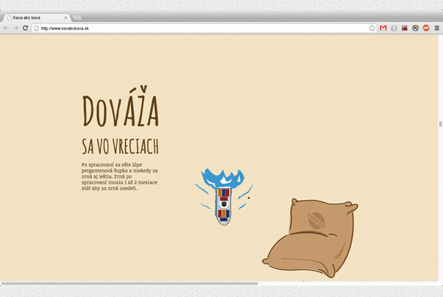
Task: Click the blue rocket illustration
Action: [x=224, y=196]
